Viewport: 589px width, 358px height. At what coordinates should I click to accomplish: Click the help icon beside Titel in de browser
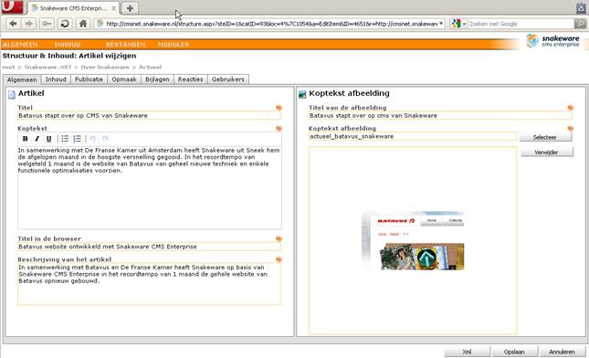pyautogui.click(x=279, y=239)
